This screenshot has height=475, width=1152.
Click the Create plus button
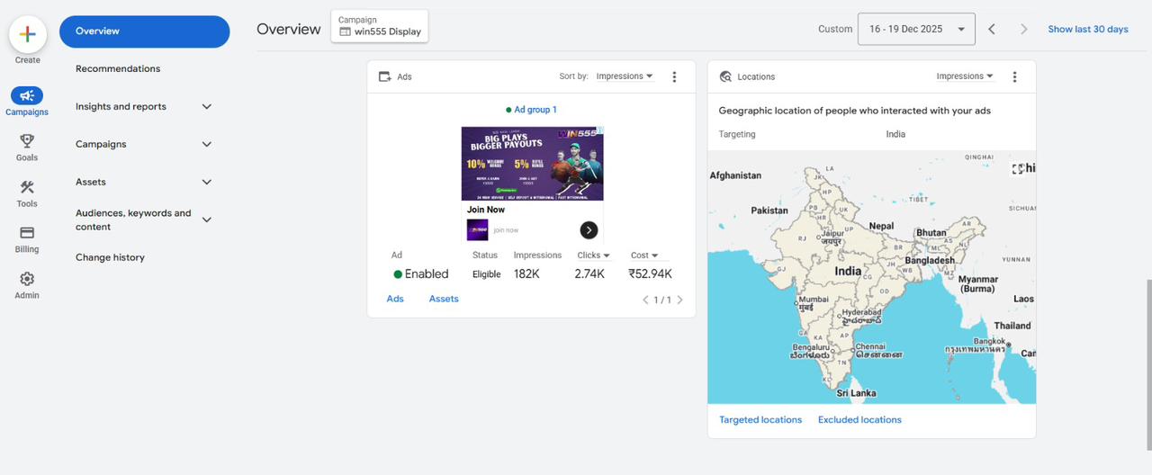[x=27, y=34]
